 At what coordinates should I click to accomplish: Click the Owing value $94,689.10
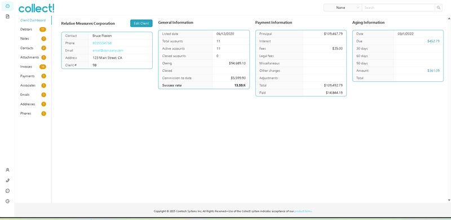[x=237, y=63]
